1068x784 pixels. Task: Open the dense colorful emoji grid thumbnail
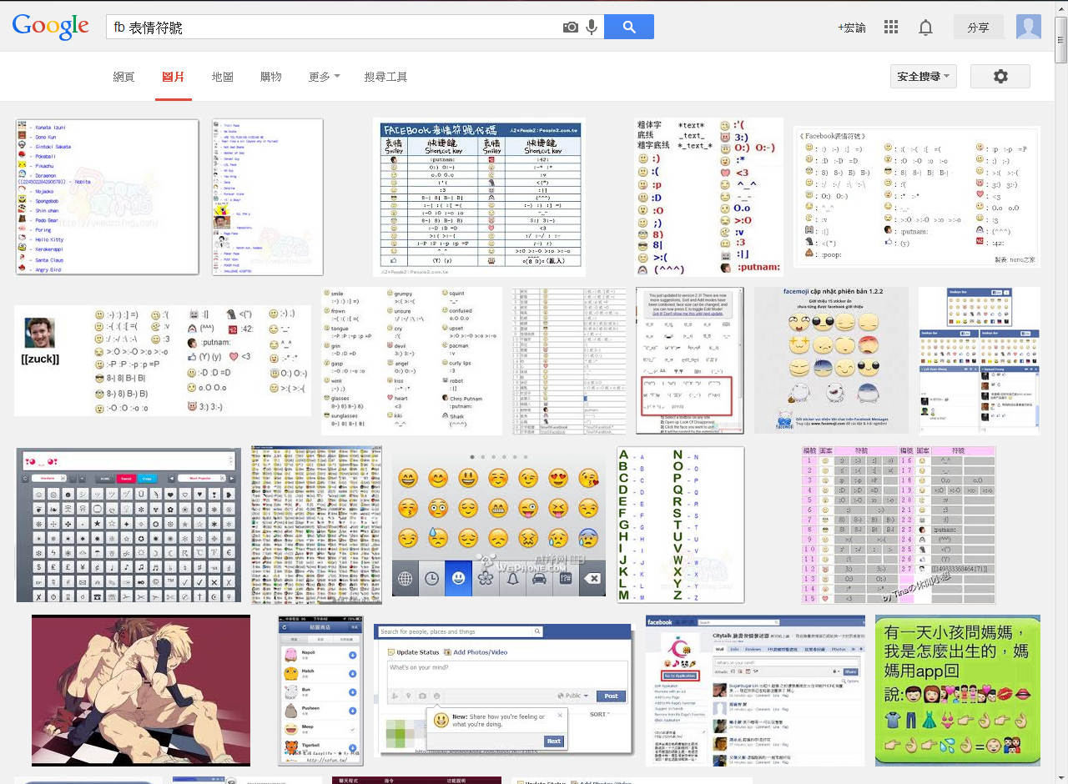316,525
